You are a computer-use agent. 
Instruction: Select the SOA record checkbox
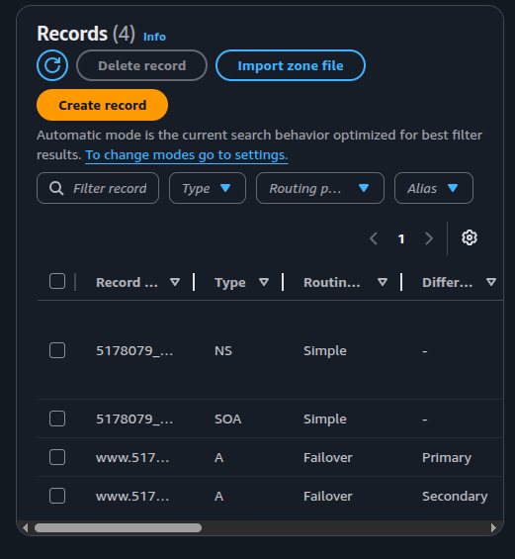click(x=57, y=419)
